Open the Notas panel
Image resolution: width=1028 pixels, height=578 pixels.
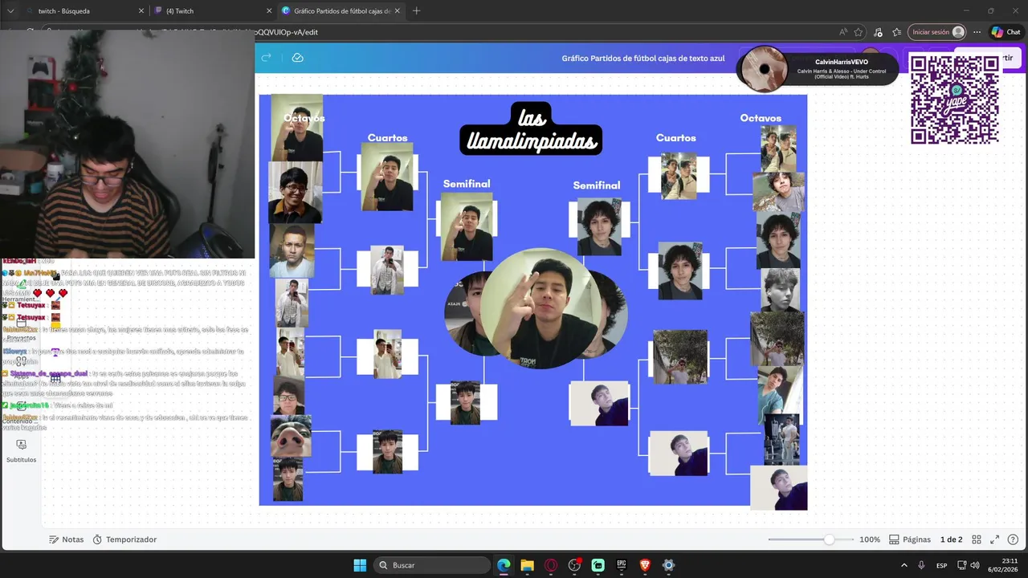pyautogui.click(x=66, y=539)
